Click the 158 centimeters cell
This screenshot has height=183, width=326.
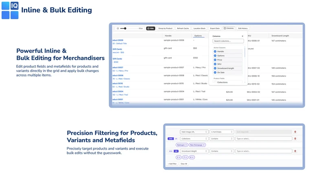[279, 76]
